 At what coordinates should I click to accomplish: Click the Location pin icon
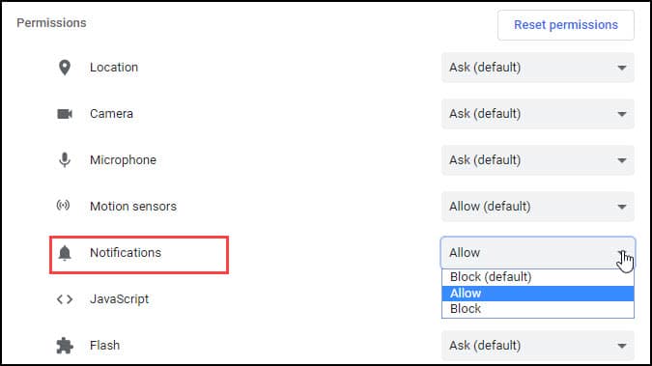pos(65,68)
